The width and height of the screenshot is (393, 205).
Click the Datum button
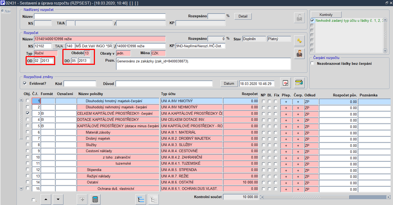tap(229, 83)
